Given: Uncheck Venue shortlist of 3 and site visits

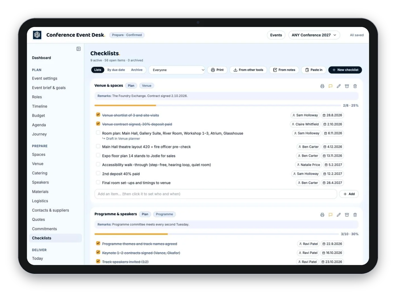Looking at the screenshot, I should pos(98,115).
